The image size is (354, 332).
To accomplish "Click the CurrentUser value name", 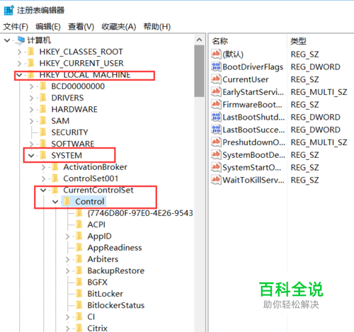I will 246,79.
